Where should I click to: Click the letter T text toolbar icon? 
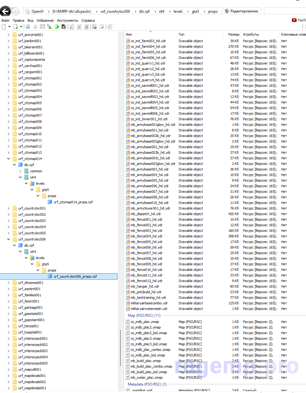(87, 27)
